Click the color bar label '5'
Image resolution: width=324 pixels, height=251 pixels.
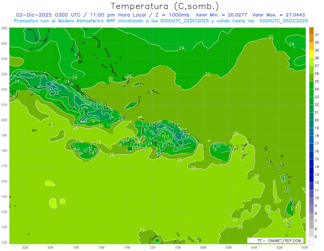tap(316, 237)
